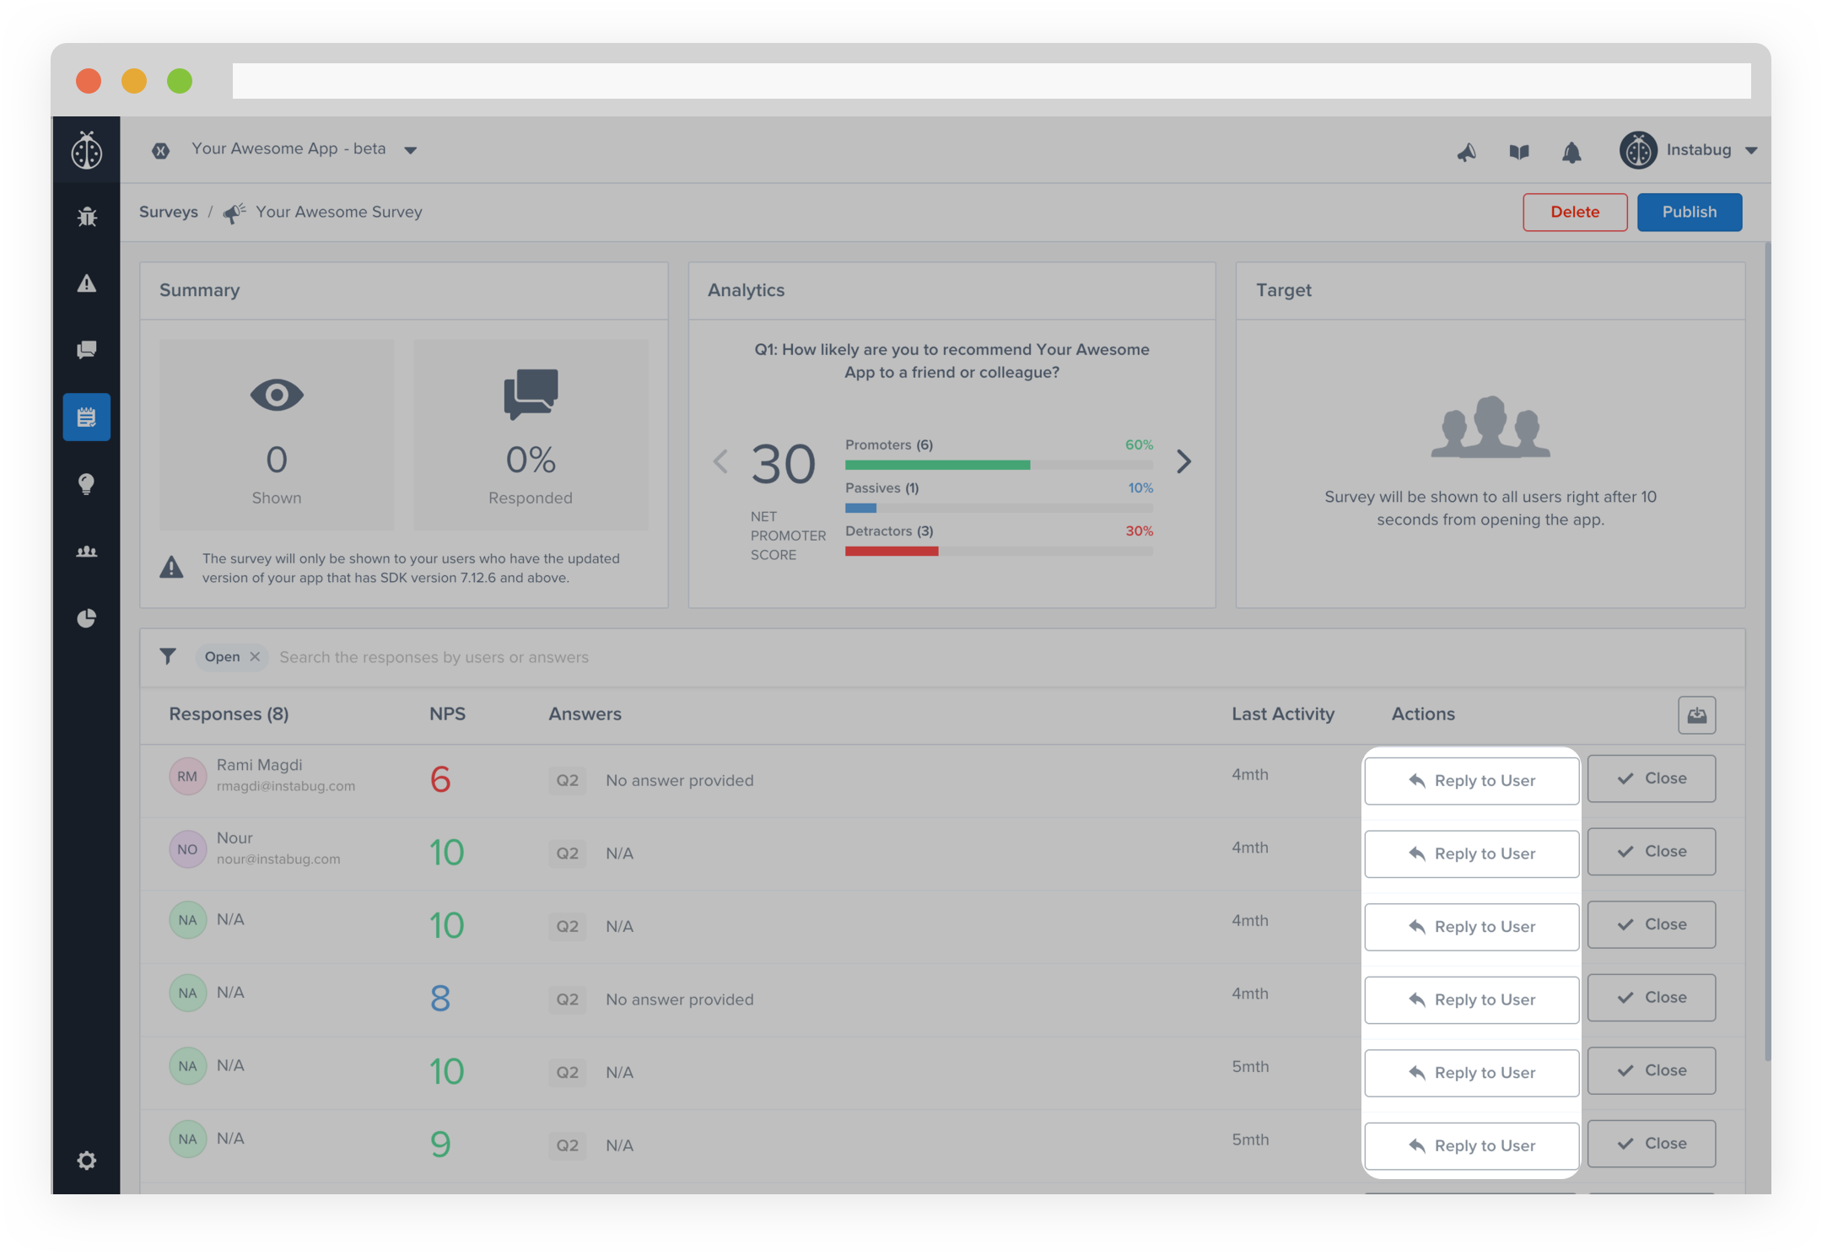Click the filter funnel icon

(x=168, y=656)
